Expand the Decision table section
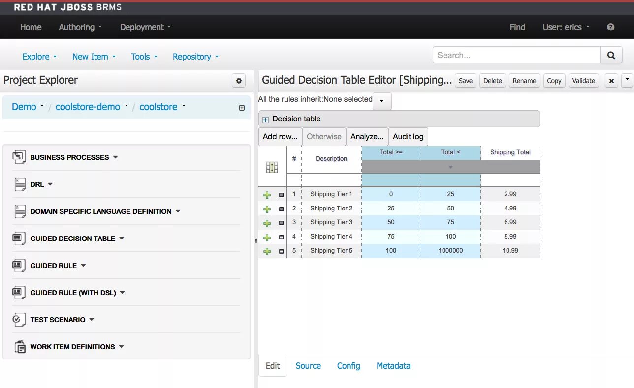The image size is (634, 388). click(x=266, y=119)
